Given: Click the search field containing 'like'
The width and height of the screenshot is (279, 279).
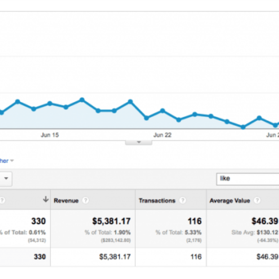Looking at the screenshot, I should tap(248, 179).
